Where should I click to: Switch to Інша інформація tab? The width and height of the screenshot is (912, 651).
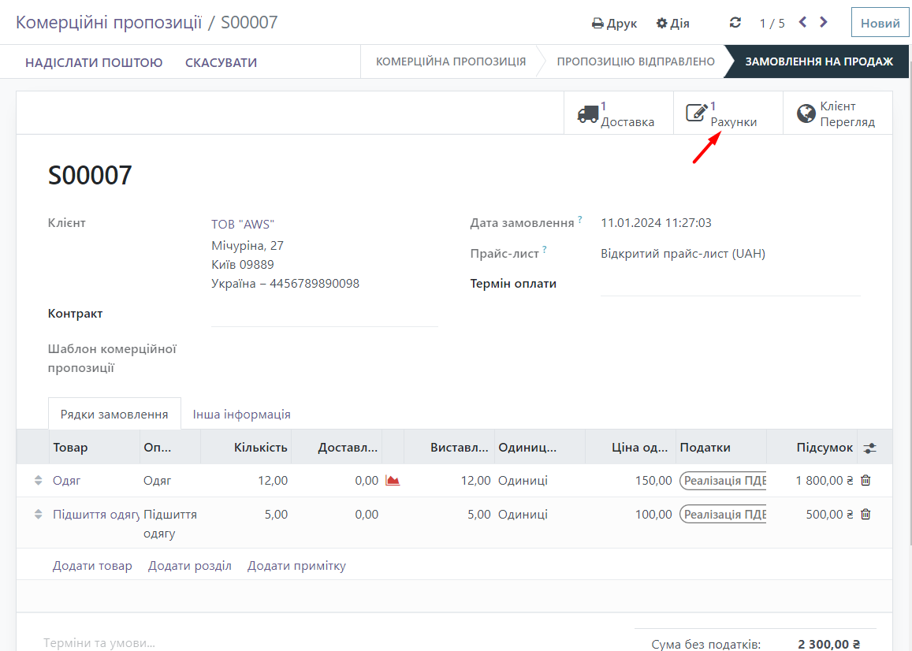click(x=241, y=414)
